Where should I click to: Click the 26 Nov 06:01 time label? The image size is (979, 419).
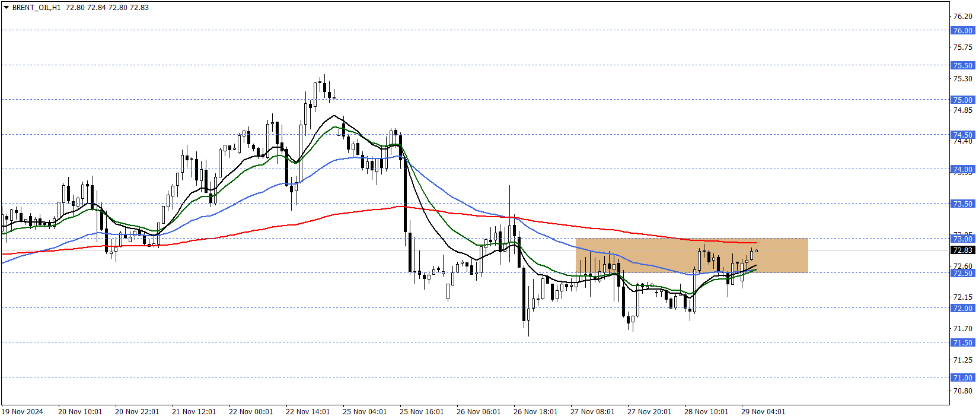point(479,412)
